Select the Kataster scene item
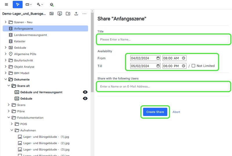232x156 pixels. (x=20, y=41)
